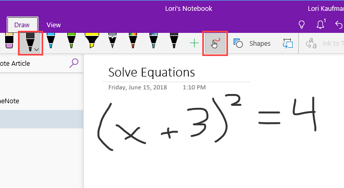Open the Draw tab
344x188 pixels.
[22, 25]
